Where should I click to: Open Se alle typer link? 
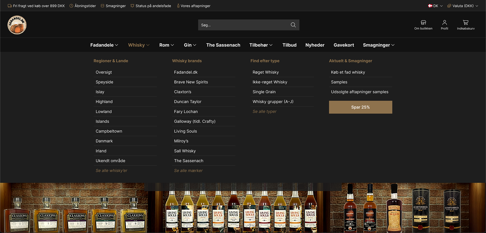tap(265, 112)
